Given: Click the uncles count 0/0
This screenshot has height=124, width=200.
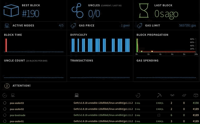Looking at the screenshot, I should click(x=94, y=14).
